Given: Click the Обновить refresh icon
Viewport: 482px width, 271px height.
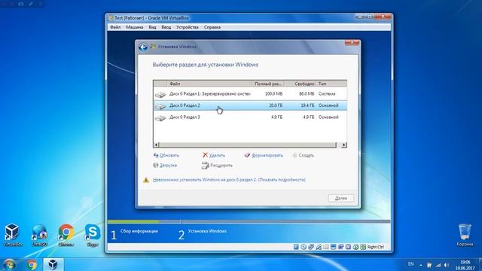Looking at the screenshot, I should (156, 155).
